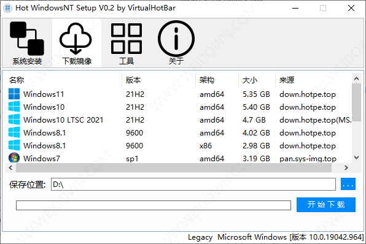The image size is (366, 244).
Task: Sort list by 名称 column header
Action: 63,80
